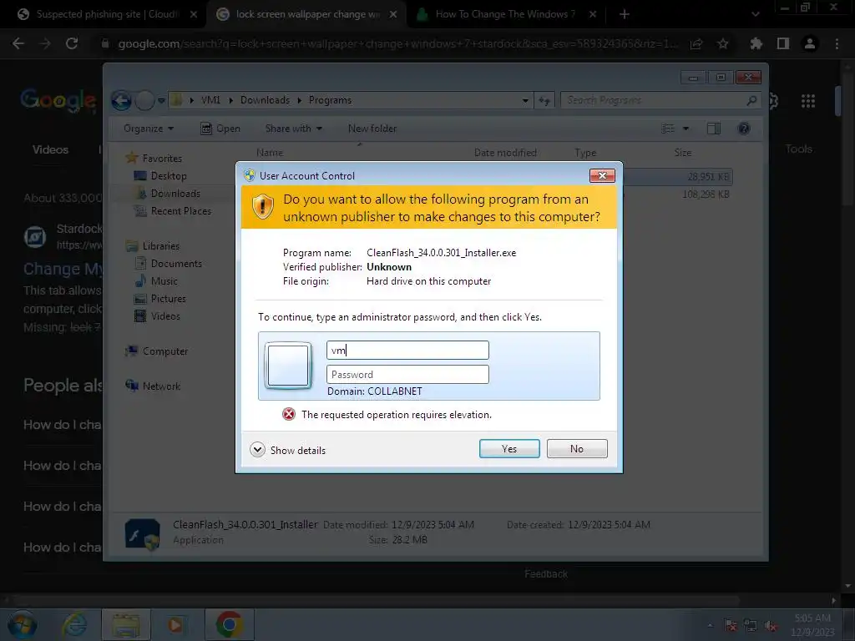Click Downloads in Explorer address breadcrumb

point(265,100)
